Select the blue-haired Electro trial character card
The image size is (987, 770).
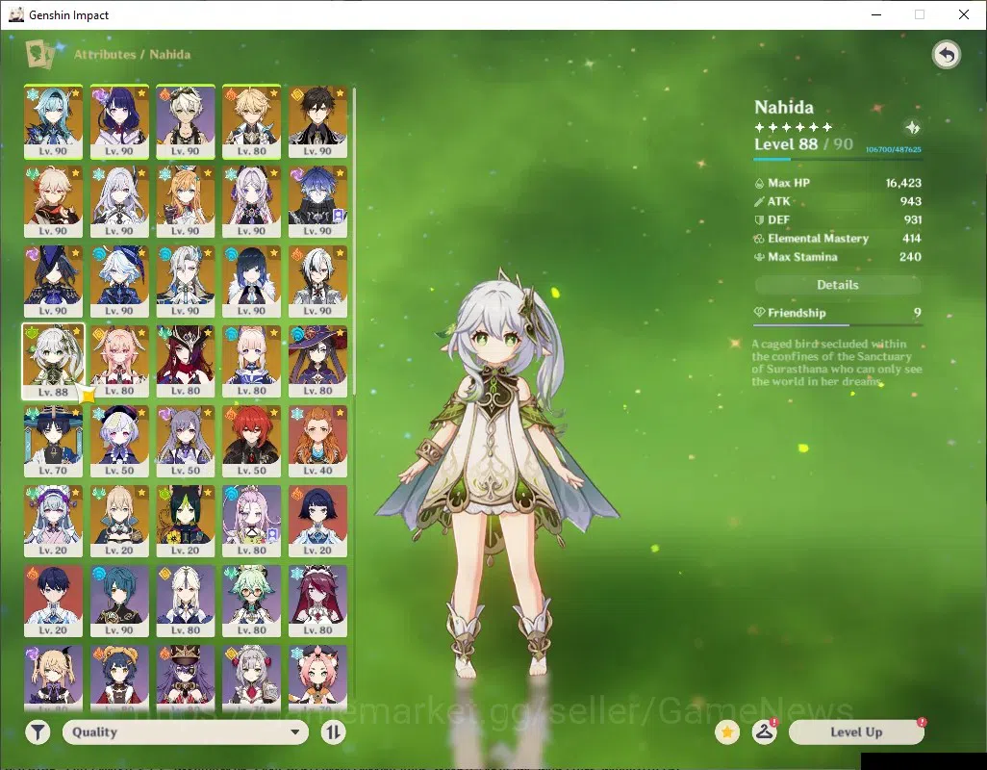point(317,201)
